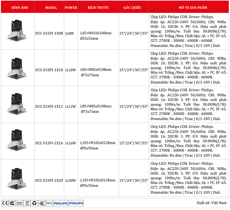Click beam angle 15°/24°/36°/55° for DCC-01SPI-1X16

pyautogui.click(x=134, y=143)
